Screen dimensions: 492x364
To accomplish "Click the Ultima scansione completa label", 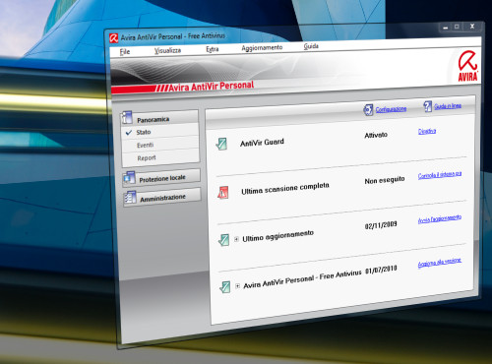I will pyautogui.click(x=285, y=188).
